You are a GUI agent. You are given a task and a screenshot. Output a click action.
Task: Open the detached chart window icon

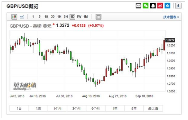(98, 17)
